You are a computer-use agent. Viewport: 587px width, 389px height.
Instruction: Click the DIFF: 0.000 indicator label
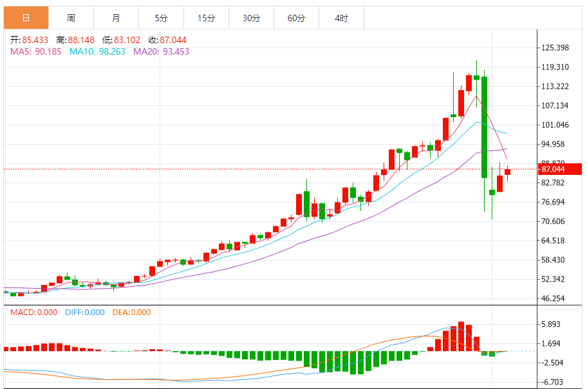click(84, 312)
